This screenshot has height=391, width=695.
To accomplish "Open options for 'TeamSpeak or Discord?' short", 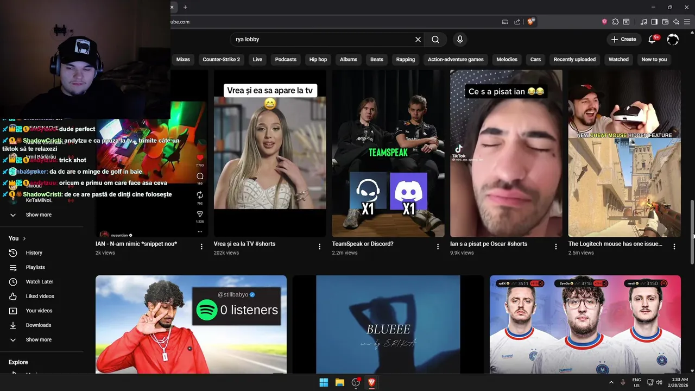I will 438,247.
